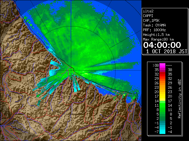Click the 'ilts2' label in info box

pos(148,11)
